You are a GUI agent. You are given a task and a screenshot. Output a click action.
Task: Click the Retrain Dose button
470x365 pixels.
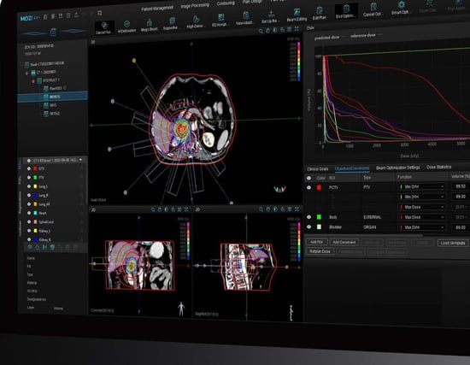(320, 251)
